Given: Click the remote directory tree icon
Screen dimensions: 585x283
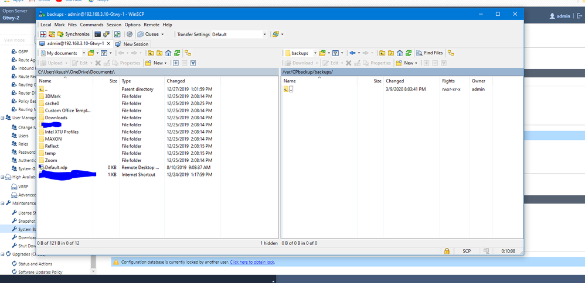Looking at the screenshot, I should 451,53.
